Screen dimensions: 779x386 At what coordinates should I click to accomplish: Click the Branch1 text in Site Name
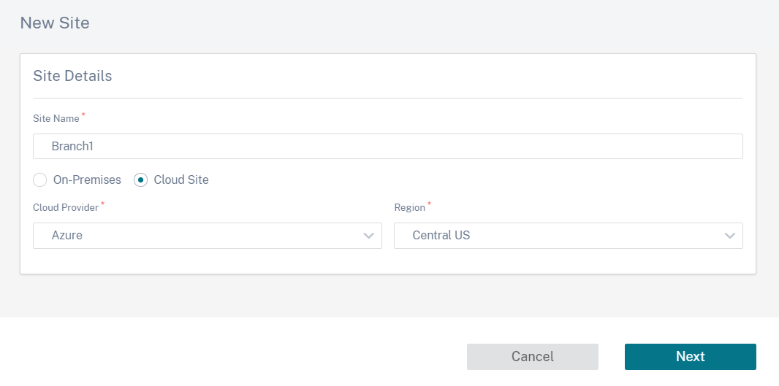72,147
